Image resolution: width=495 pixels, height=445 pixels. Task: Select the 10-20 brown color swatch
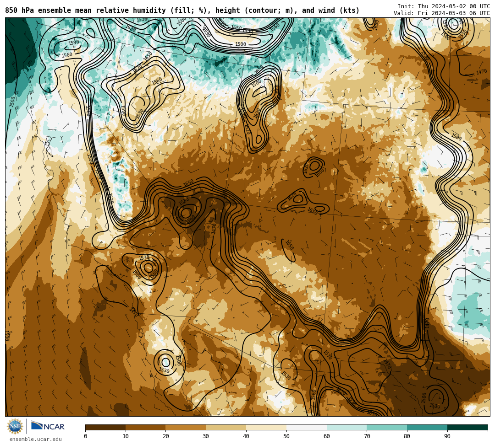(146, 427)
